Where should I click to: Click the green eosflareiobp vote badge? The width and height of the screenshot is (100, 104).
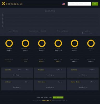click(x=58, y=97)
